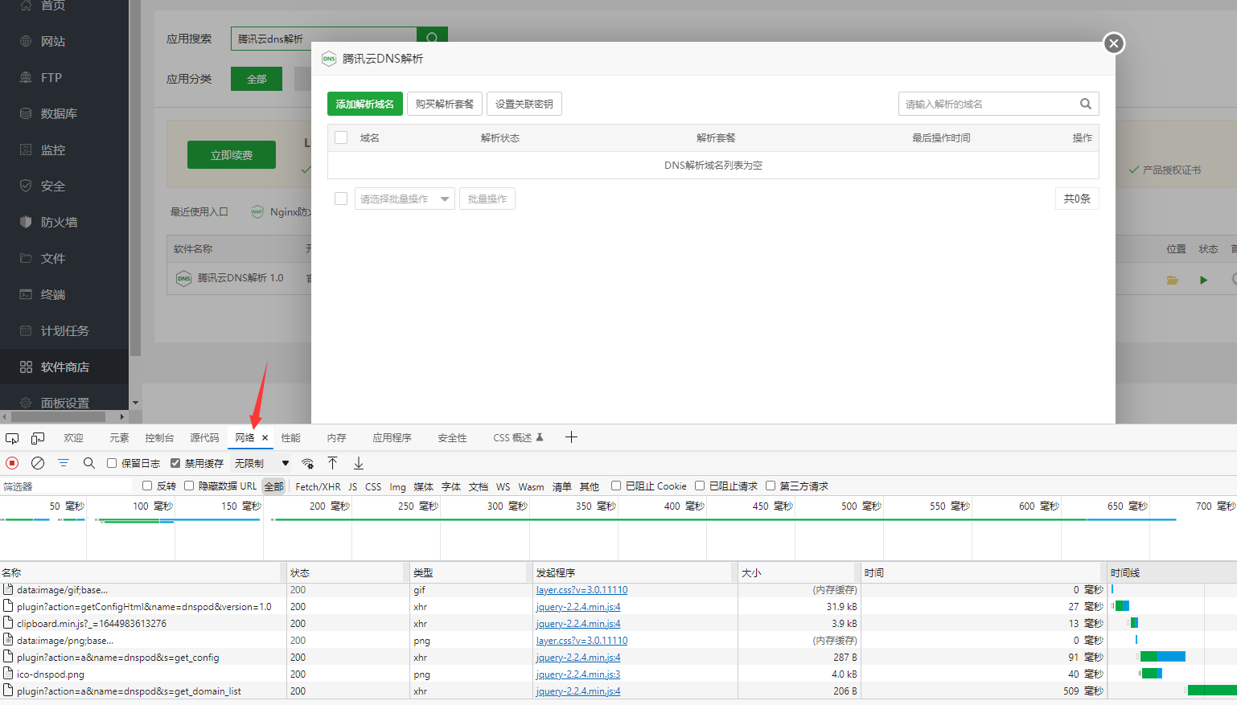Add a new DevTools tab with plus
The image size is (1237, 705).
pos(571,437)
